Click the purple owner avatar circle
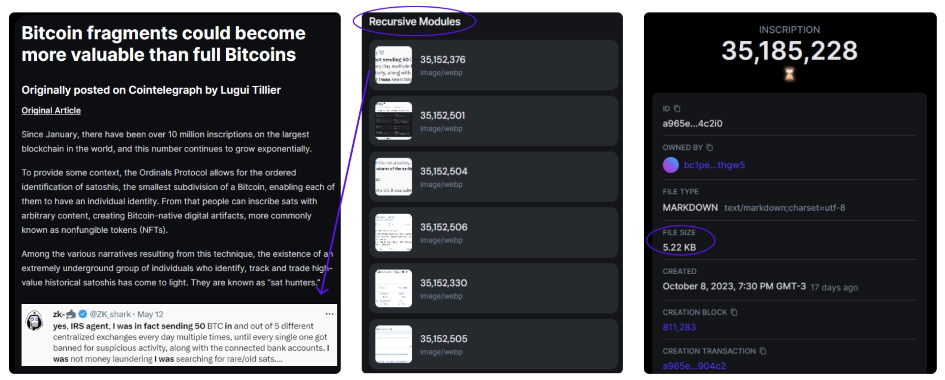Viewport: 945px width, 380px height. 670,165
